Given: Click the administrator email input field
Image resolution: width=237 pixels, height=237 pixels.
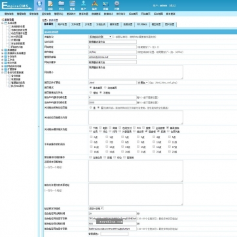Looking at the screenshot, I should click(x=113, y=57).
